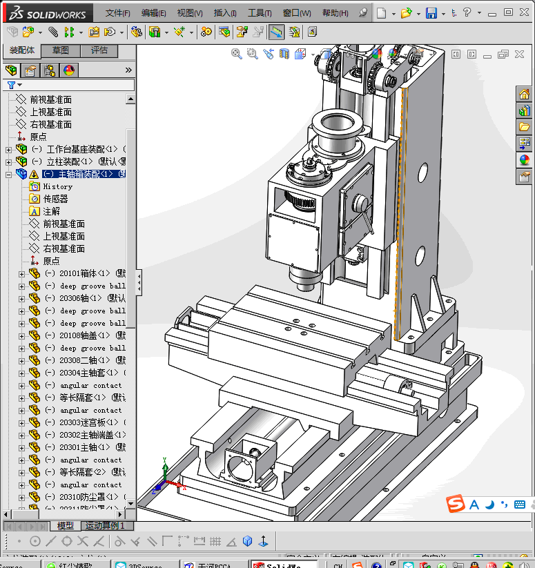Activate the Move Component tool

pyautogui.click(x=109, y=32)
